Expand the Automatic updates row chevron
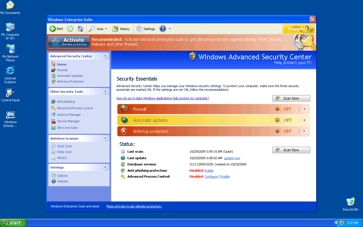 tap(304, 120)
